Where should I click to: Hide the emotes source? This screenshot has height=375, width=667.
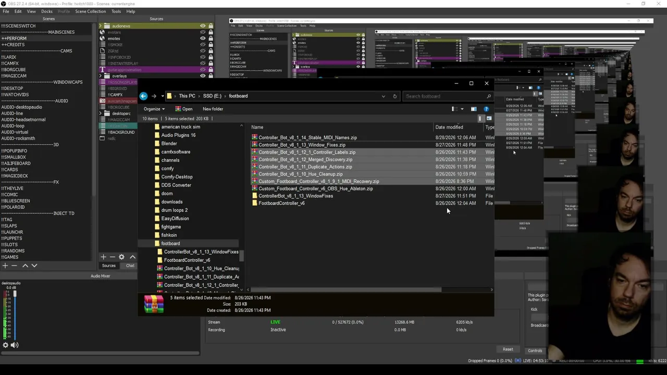click(x=203, y=39)
